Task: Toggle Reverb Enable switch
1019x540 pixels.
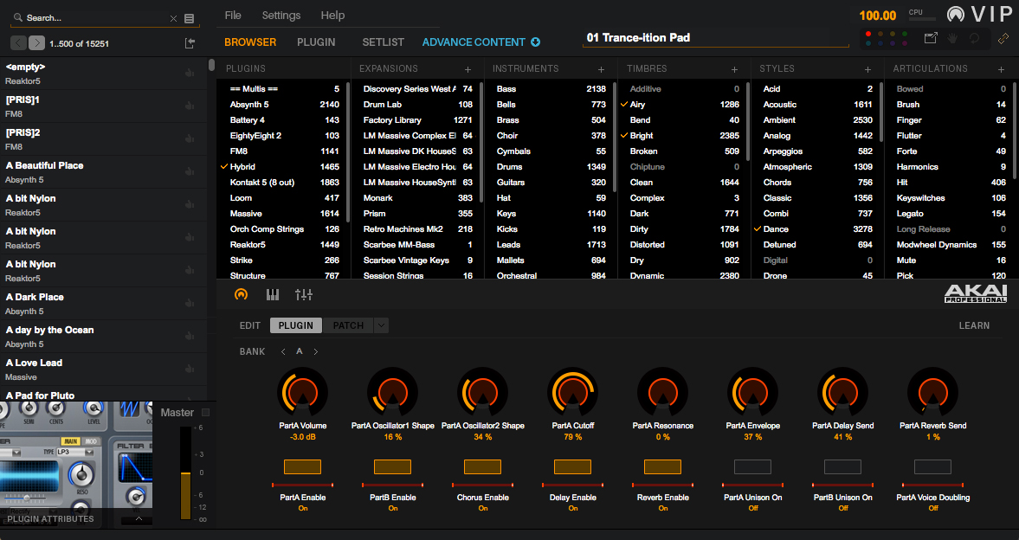Action: 662,466
